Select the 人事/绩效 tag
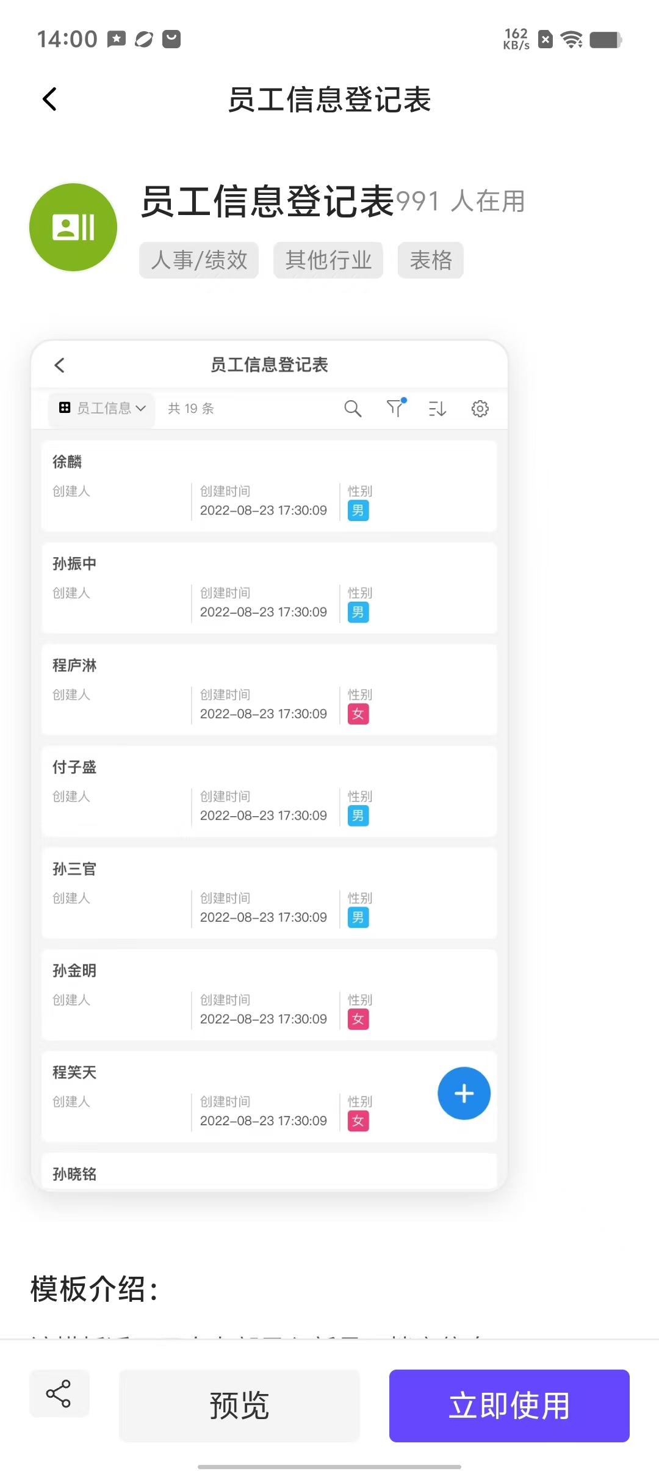 pyautogui.click(x=199, y=260)
